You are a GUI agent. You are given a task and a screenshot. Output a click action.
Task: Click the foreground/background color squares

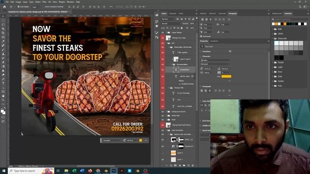click(x=3, y=112)
